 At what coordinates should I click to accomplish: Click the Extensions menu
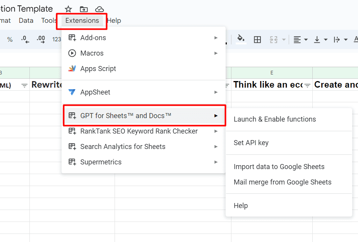[x=82, y=20]
